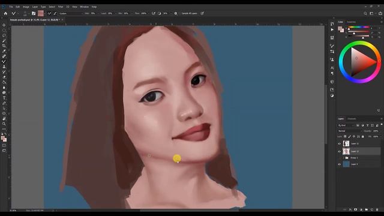Select the Eraser tool
Viewport: 384px width, 216px height.
4,77
